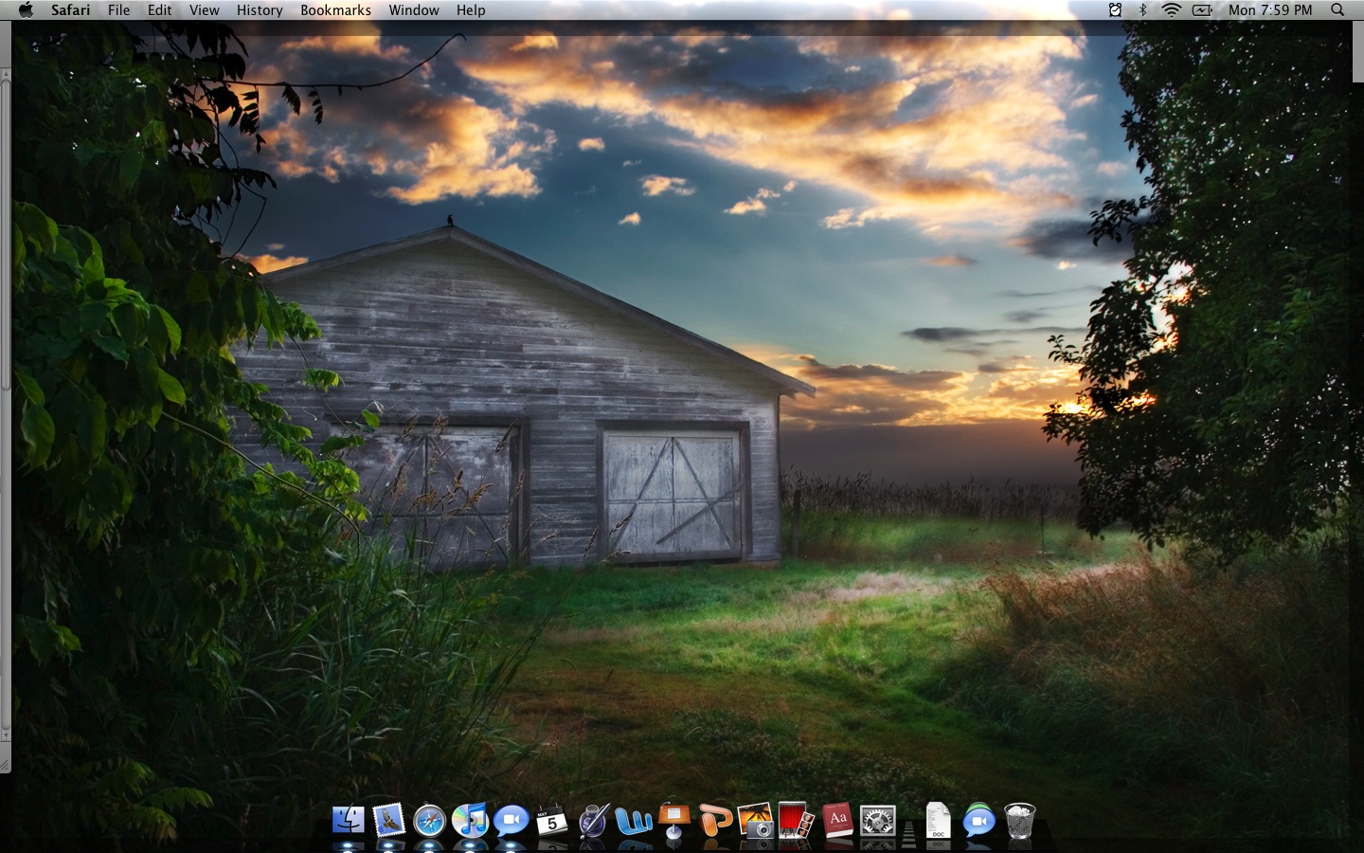Open the Help menu

tap(471, 9)
